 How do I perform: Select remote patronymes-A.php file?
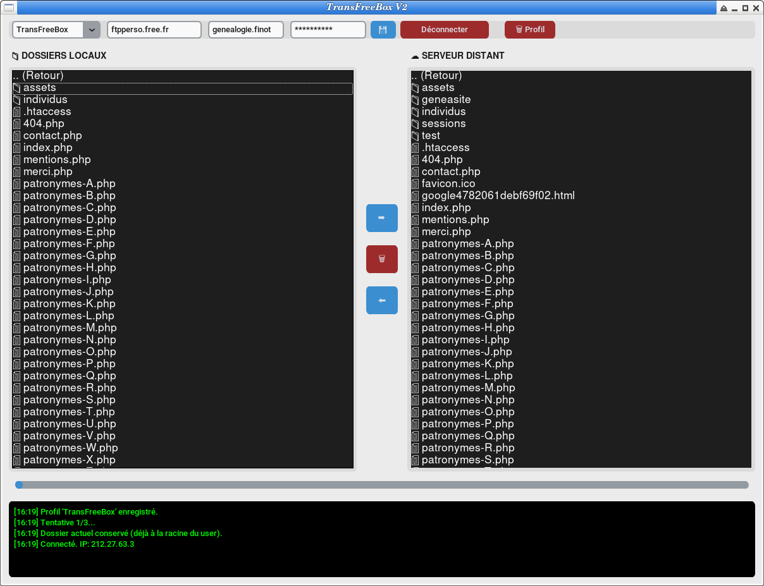(581, 244)
